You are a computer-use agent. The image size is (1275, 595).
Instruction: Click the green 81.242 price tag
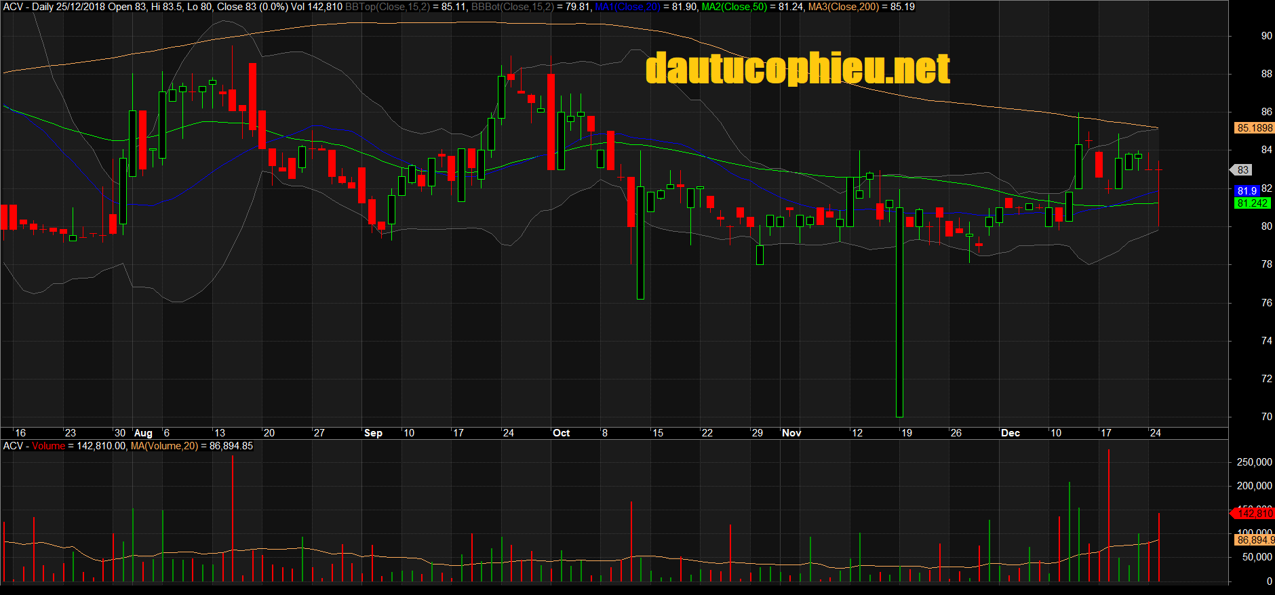coord(1251,203)
